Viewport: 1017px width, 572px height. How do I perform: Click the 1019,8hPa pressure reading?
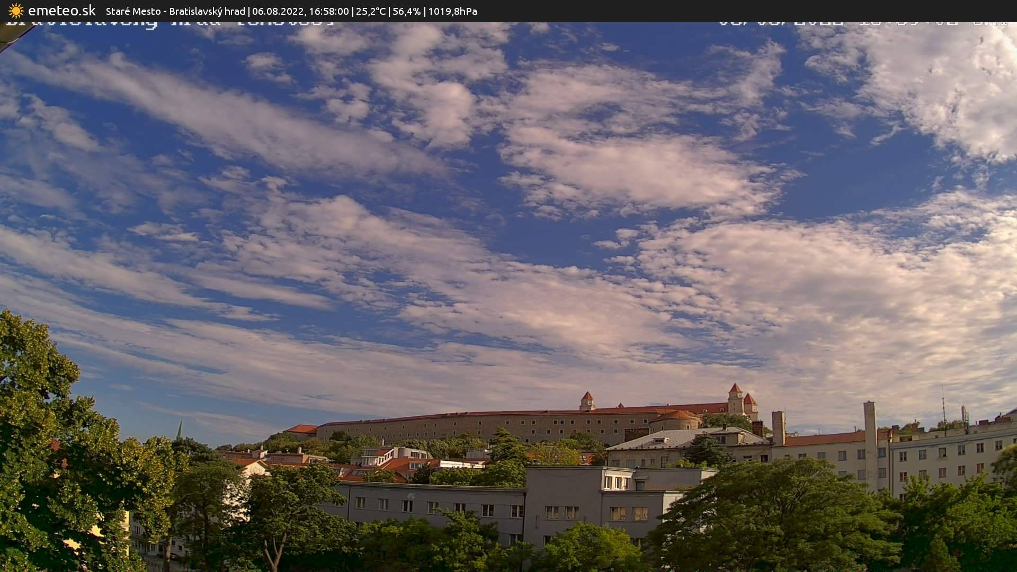pyautogui.click(x=452, y=11)
